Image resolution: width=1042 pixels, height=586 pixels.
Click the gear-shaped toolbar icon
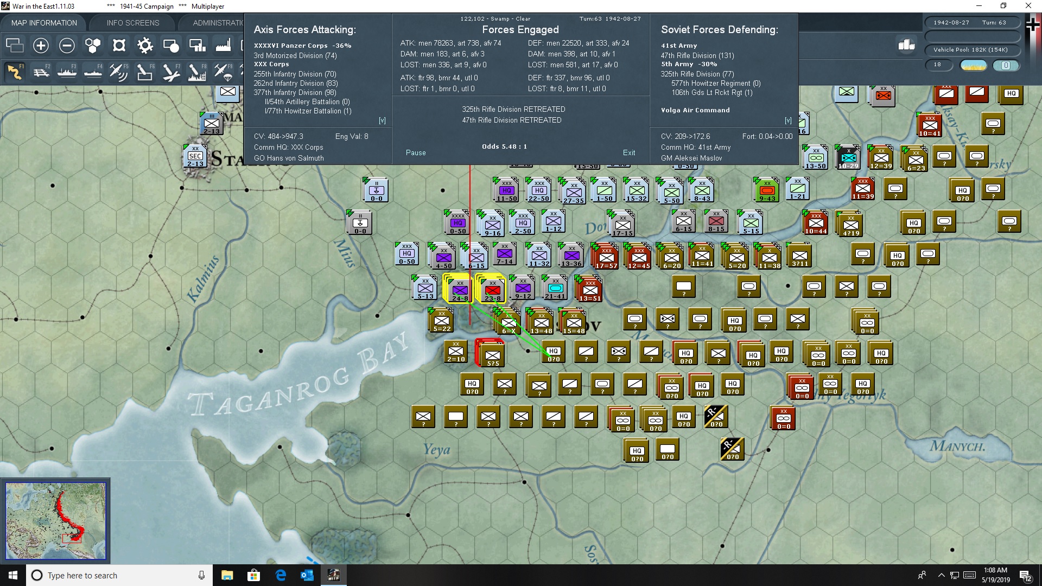tap(145, 46)
